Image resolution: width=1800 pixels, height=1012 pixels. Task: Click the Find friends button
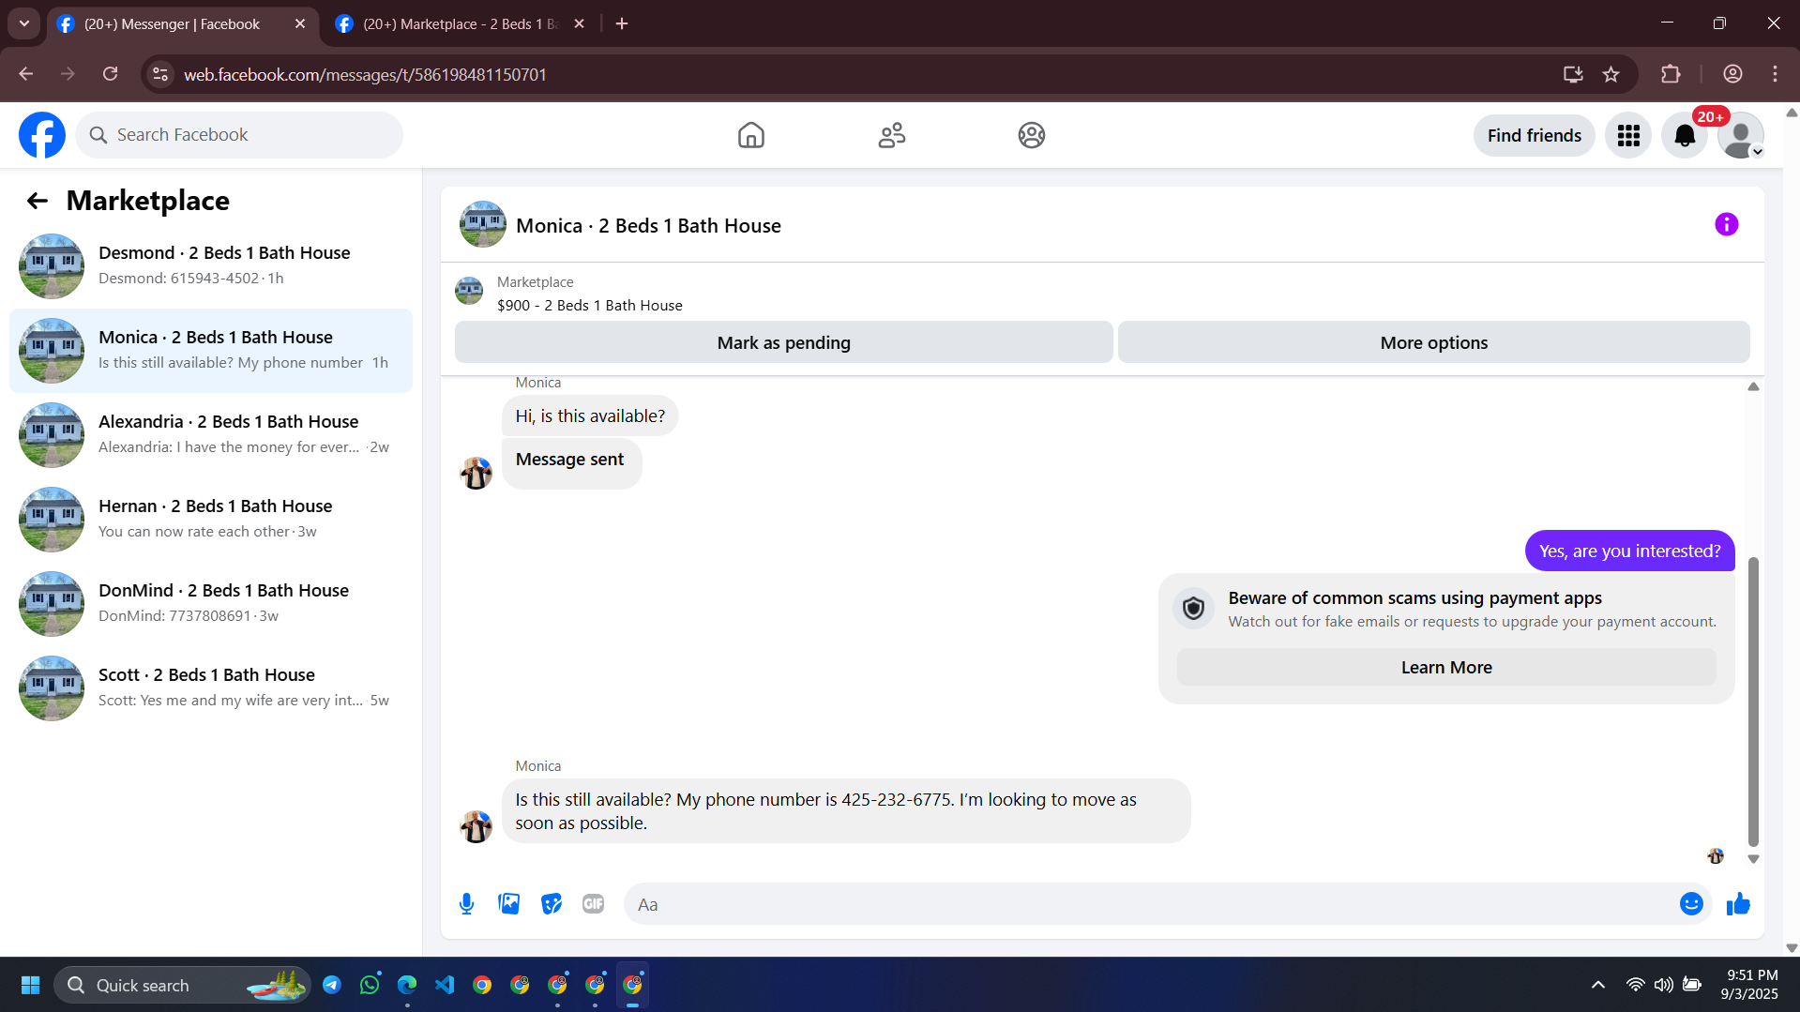1534,135
